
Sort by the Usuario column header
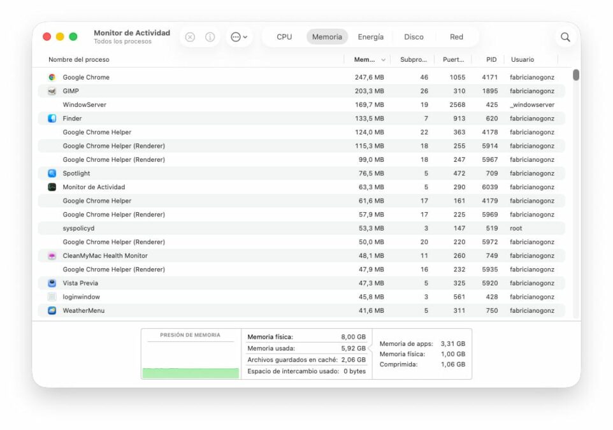(523, 59)
